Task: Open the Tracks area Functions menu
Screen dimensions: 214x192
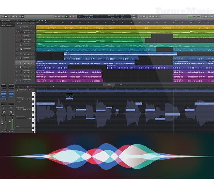Action: click(x=28, y=21)
